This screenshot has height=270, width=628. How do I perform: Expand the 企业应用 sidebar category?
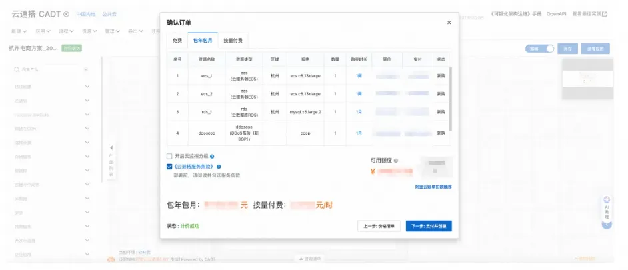tap(52, 255)
